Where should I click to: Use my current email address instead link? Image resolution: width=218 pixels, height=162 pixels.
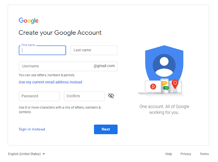50,82
